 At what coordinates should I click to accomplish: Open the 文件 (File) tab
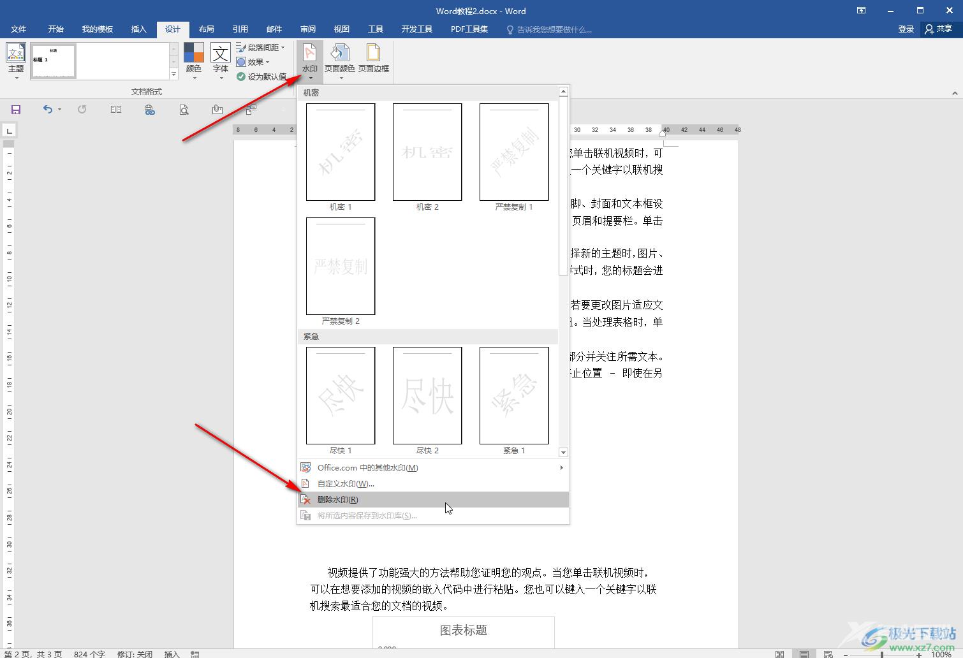coord(18,29)
